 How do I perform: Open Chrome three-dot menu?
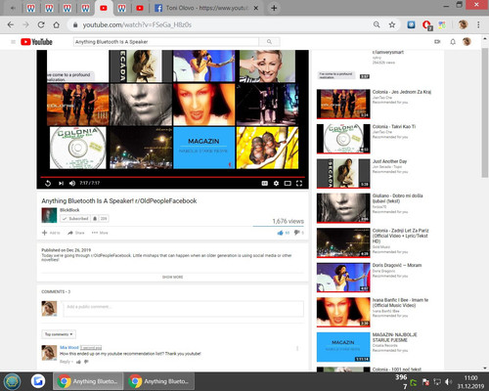pos(478,24)
